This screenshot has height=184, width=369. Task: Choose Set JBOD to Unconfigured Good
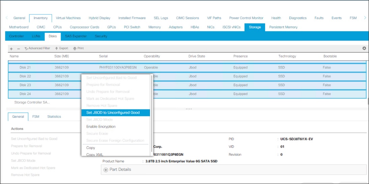(x=115, y=113)
